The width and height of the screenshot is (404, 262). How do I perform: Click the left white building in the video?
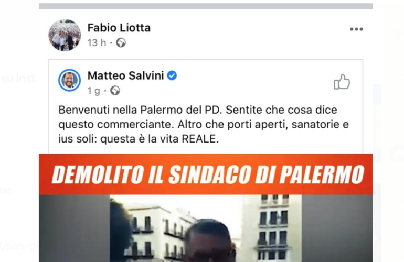click(x=155, y=232)
